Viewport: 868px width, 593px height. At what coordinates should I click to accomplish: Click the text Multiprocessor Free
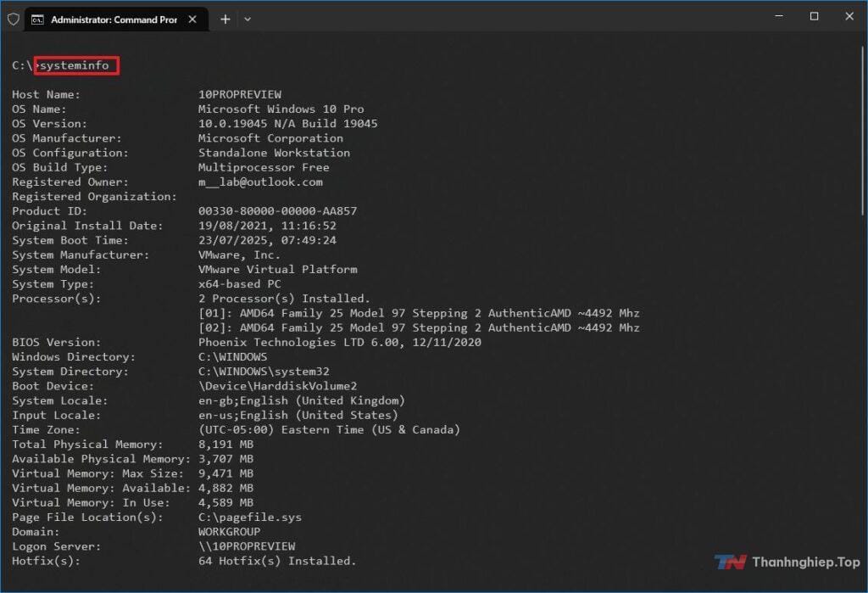pyautogui.click(x=264, y=167)
